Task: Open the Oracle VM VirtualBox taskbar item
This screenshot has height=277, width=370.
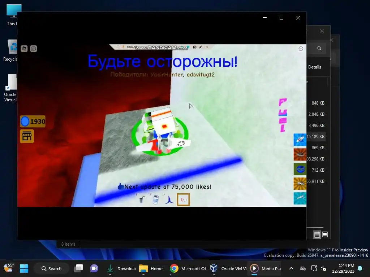Action: tap(228, 268)
